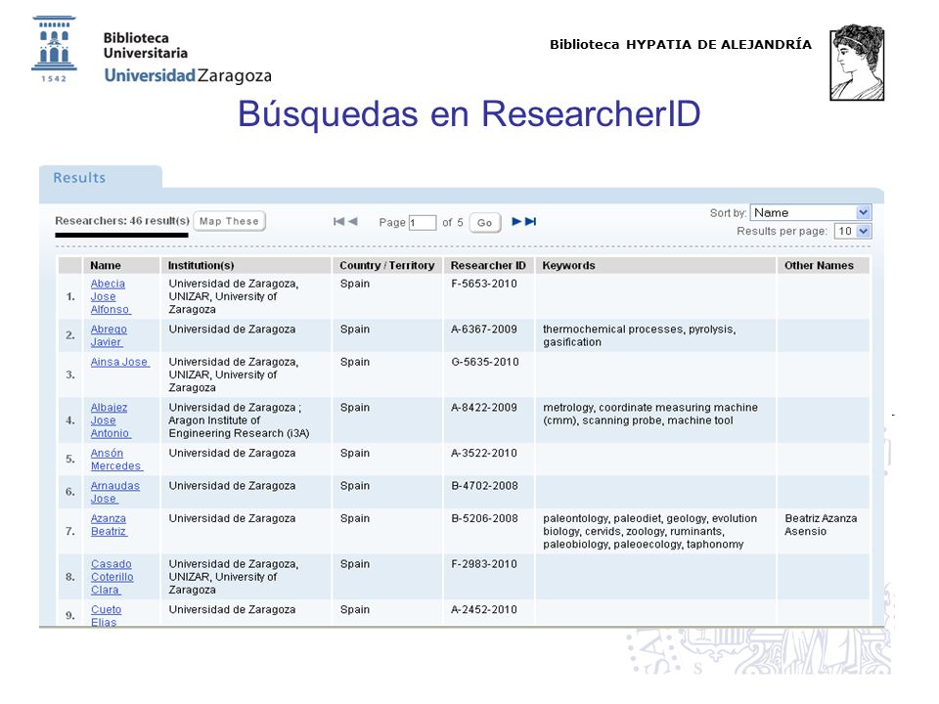Jump to the last results page arrow

click(530, 222)
